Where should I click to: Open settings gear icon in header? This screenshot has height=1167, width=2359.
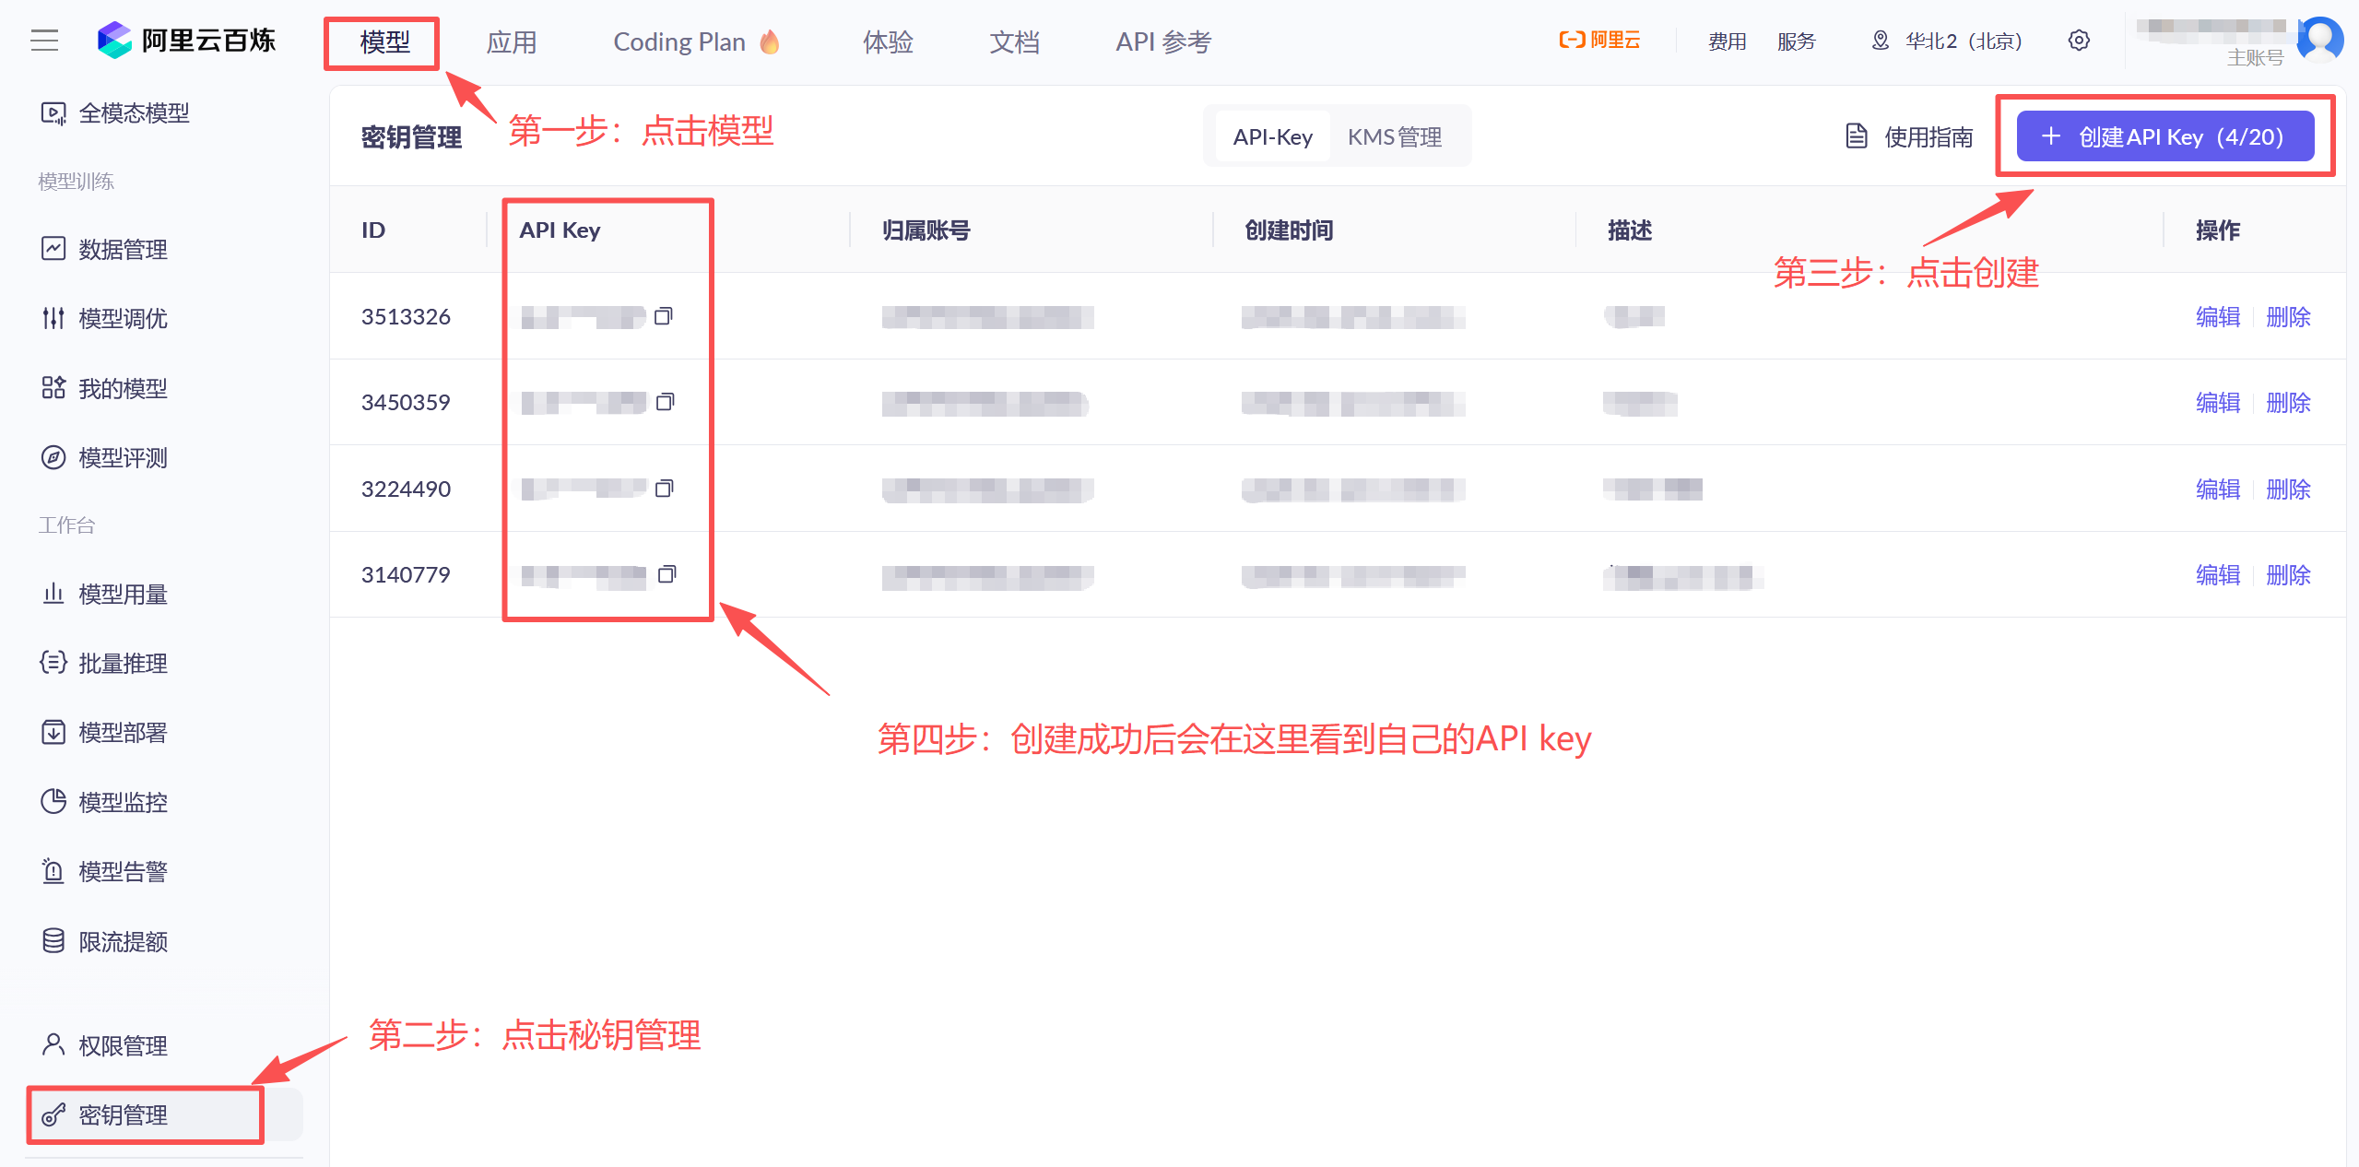(x=2078, y=41)
